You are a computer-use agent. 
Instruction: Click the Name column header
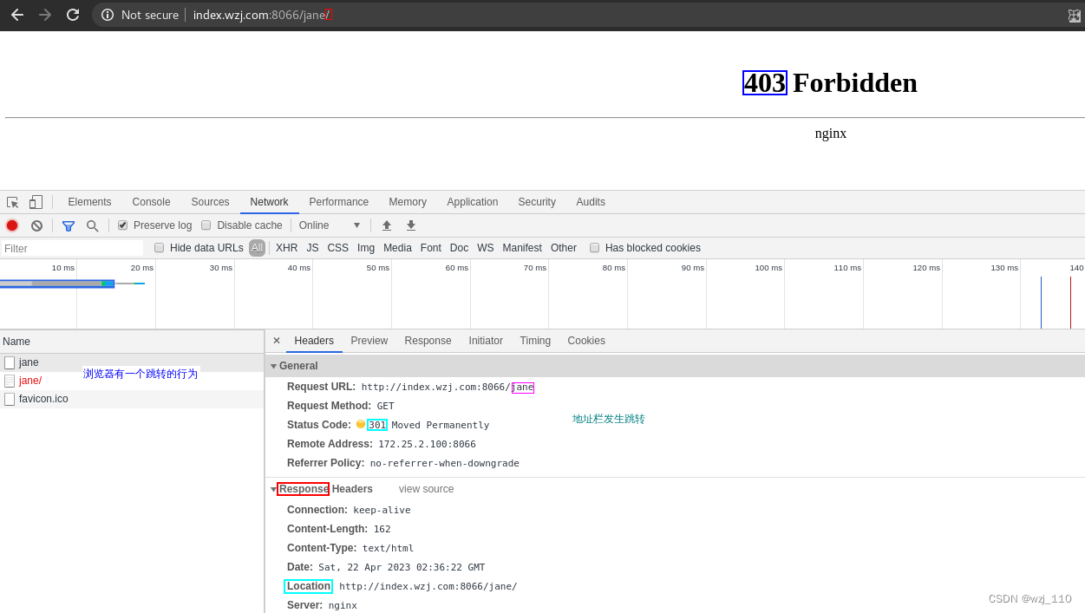pyautogui.click(x=132, y=342)
